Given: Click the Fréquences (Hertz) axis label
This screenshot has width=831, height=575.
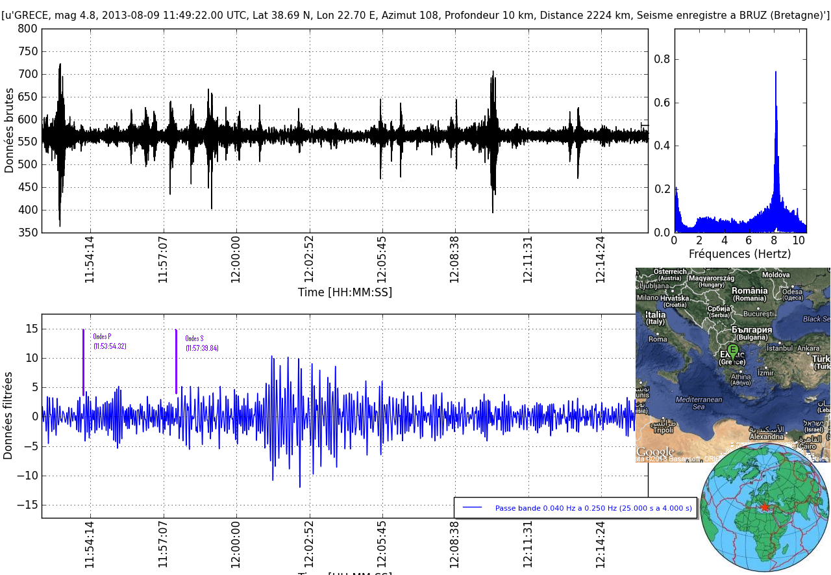Looking at the screenshot, I should (x=739, y=254).
